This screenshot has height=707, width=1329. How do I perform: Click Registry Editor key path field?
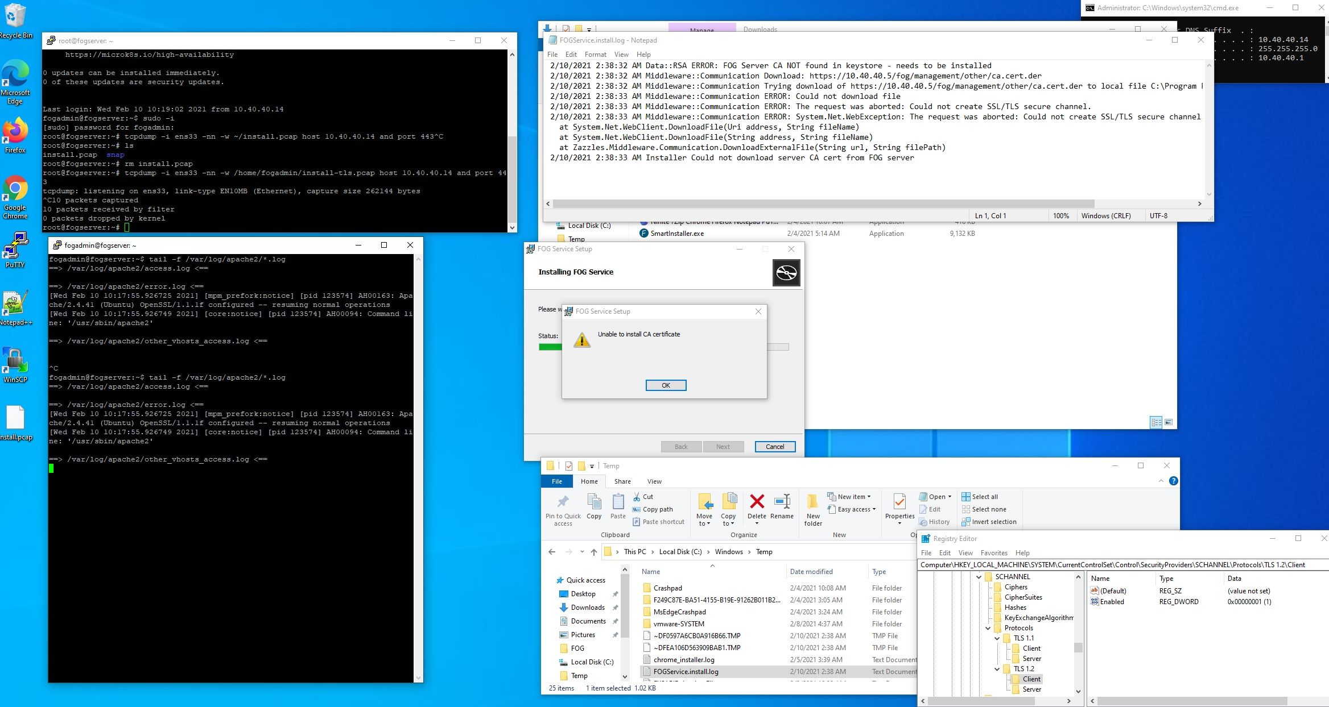point(1123,565)
